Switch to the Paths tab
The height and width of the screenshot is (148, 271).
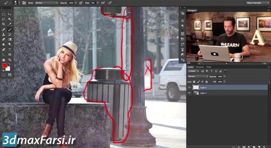click(x=209, y=67)
